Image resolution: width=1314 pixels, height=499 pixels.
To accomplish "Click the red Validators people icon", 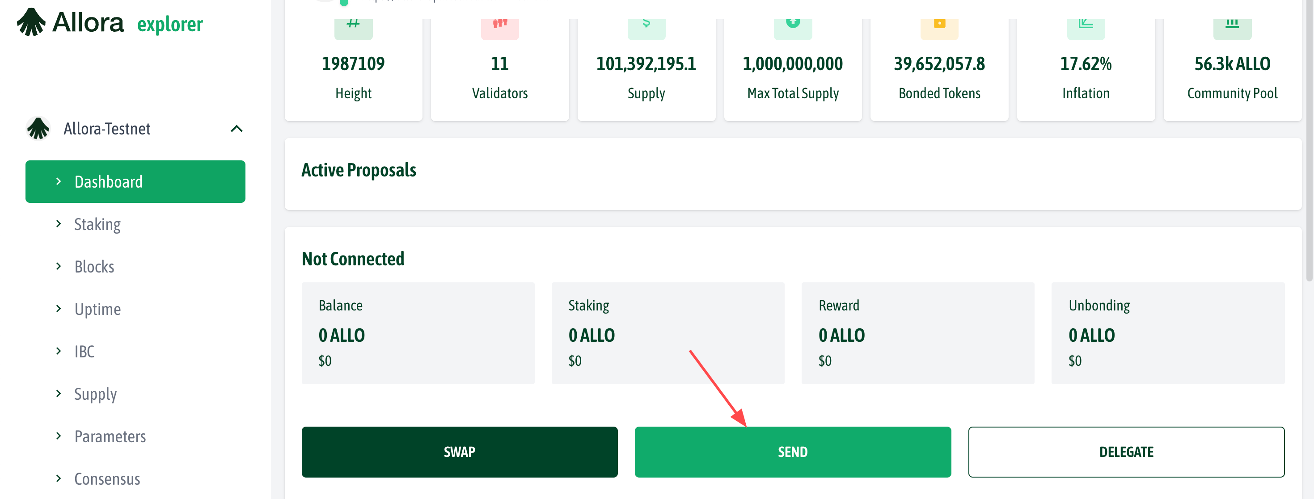I will tap(499, 25).
